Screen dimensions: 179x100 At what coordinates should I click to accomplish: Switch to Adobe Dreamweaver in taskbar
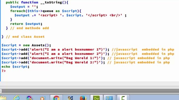(x=96, y=97)
